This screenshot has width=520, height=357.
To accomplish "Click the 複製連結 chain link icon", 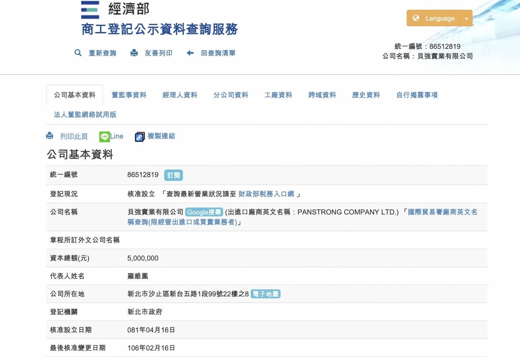I will 140,137.
